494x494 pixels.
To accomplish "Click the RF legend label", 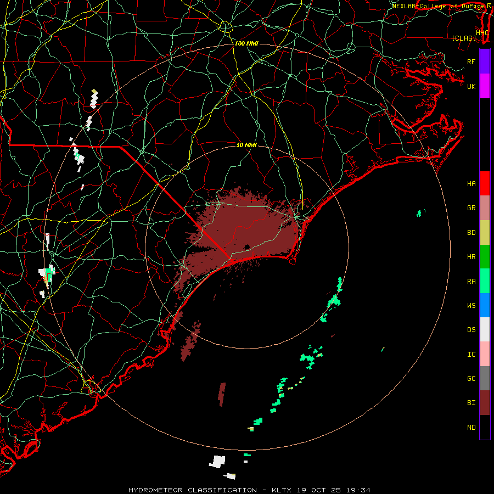I will pos(471,61).
